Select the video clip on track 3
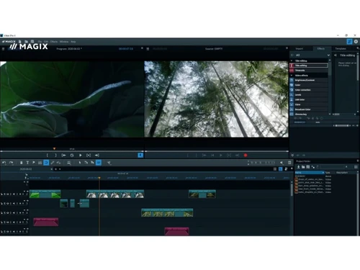Image resolution: width=360 pixels, height=270 pixels. [x=167, y=212]
